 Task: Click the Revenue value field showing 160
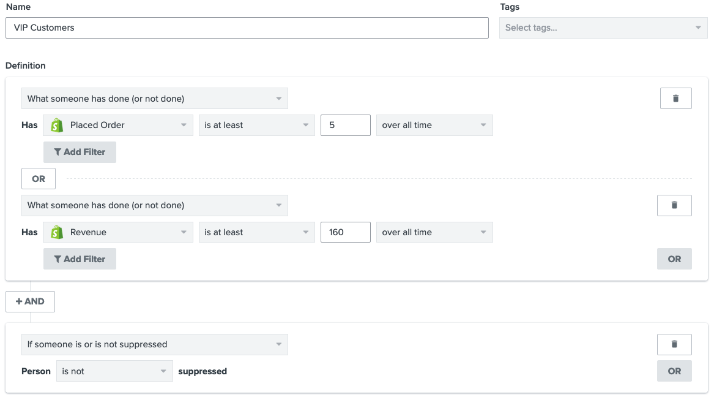coord(345,232)
